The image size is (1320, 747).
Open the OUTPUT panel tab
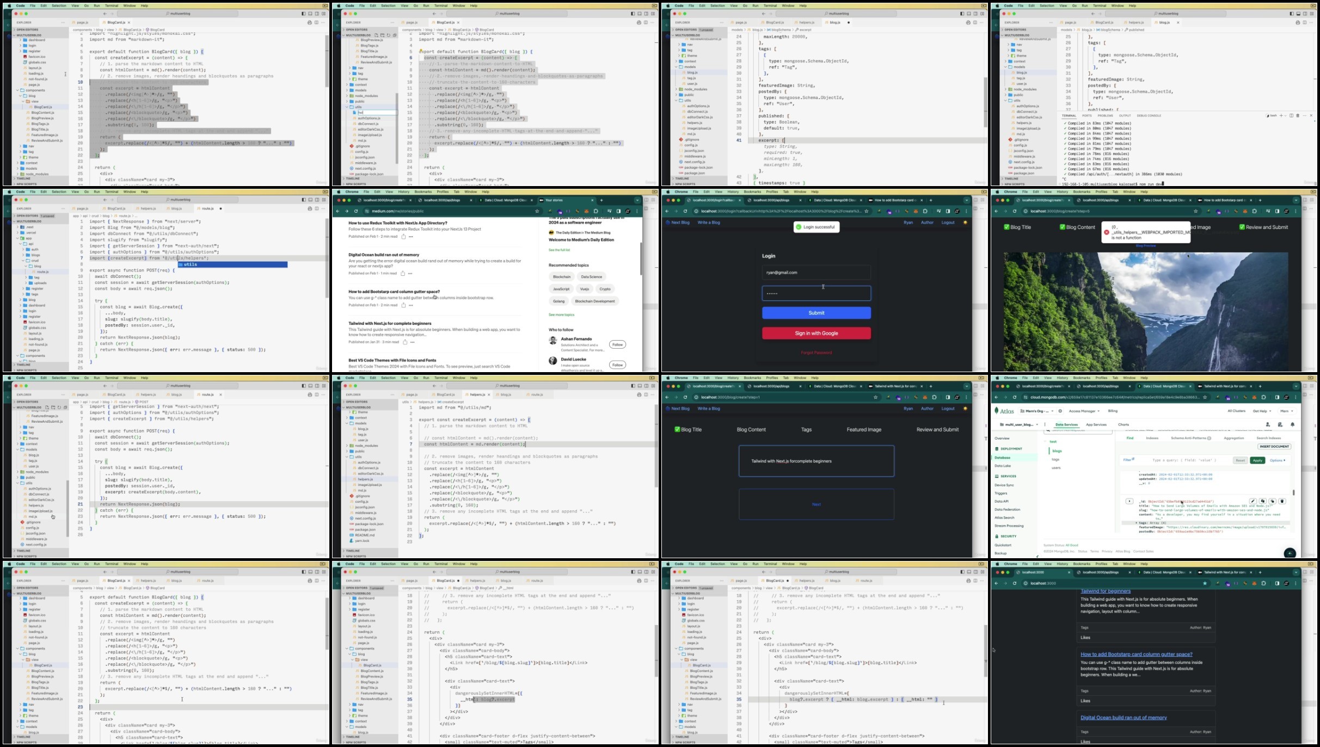(x=1125, y=115)
